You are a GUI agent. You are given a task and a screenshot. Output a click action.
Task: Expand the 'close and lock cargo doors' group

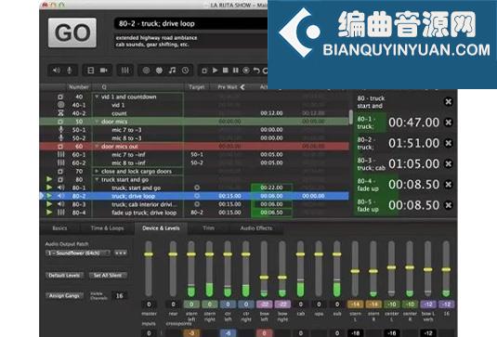[x=97, y=171]
